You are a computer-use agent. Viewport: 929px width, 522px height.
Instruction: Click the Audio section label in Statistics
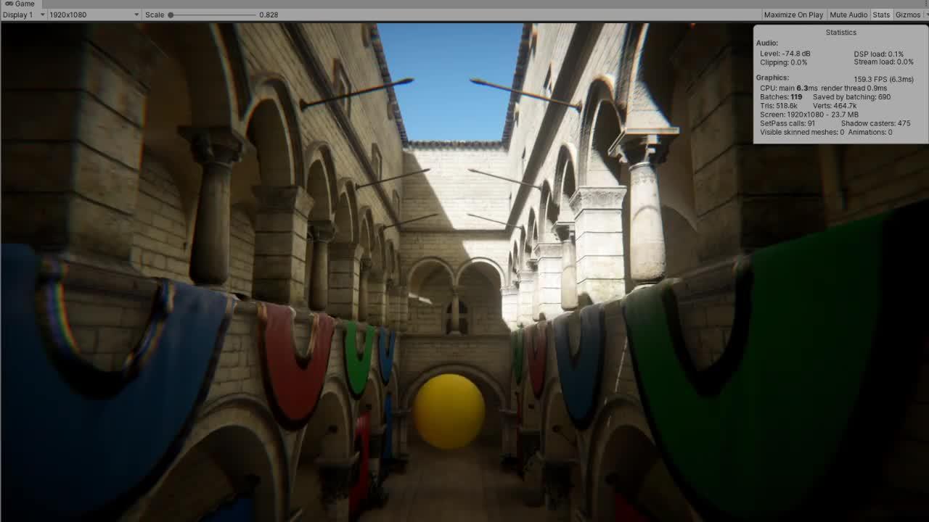click(x=767, y=43)
